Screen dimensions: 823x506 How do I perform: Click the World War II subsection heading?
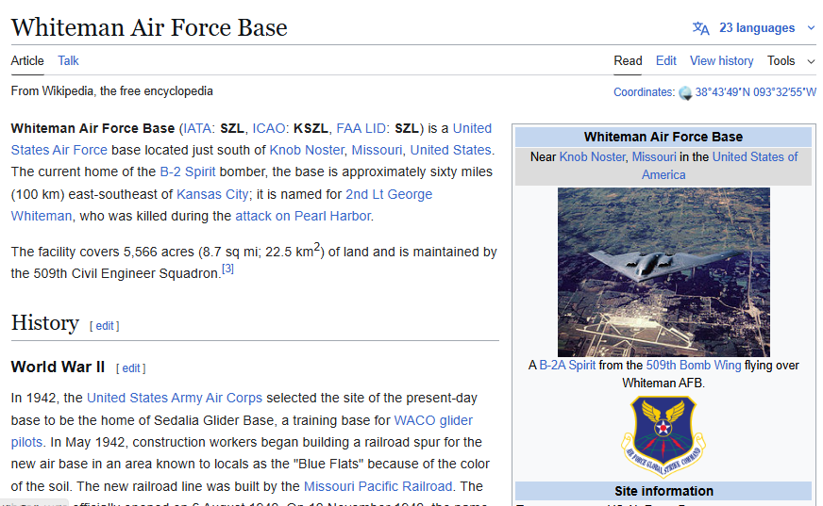click(58, 367)
